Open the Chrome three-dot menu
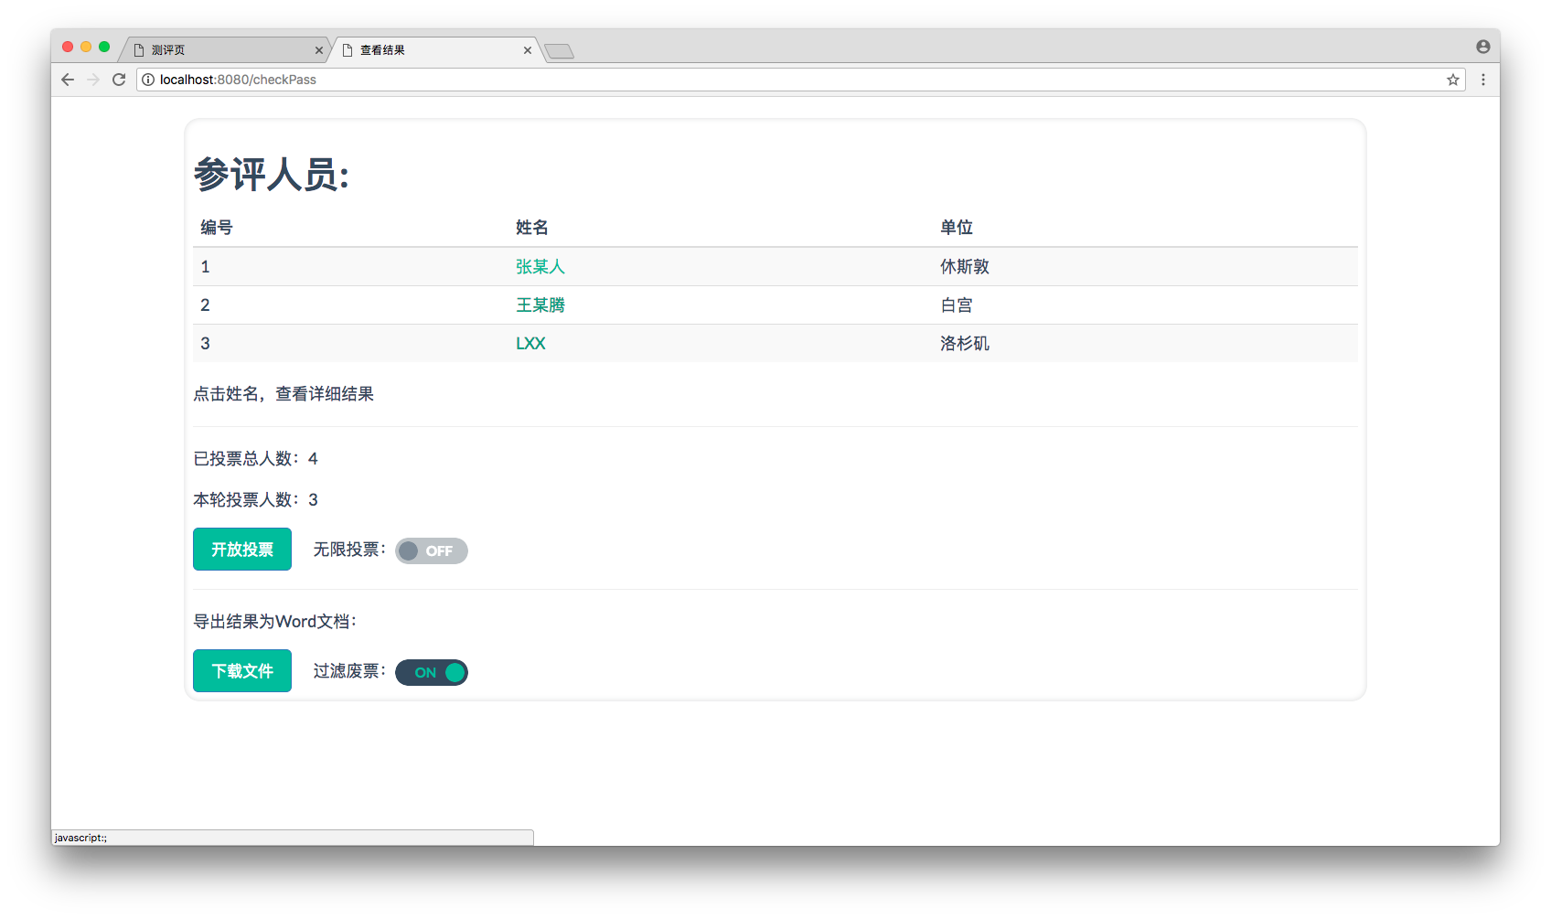 click(1483, 80)
